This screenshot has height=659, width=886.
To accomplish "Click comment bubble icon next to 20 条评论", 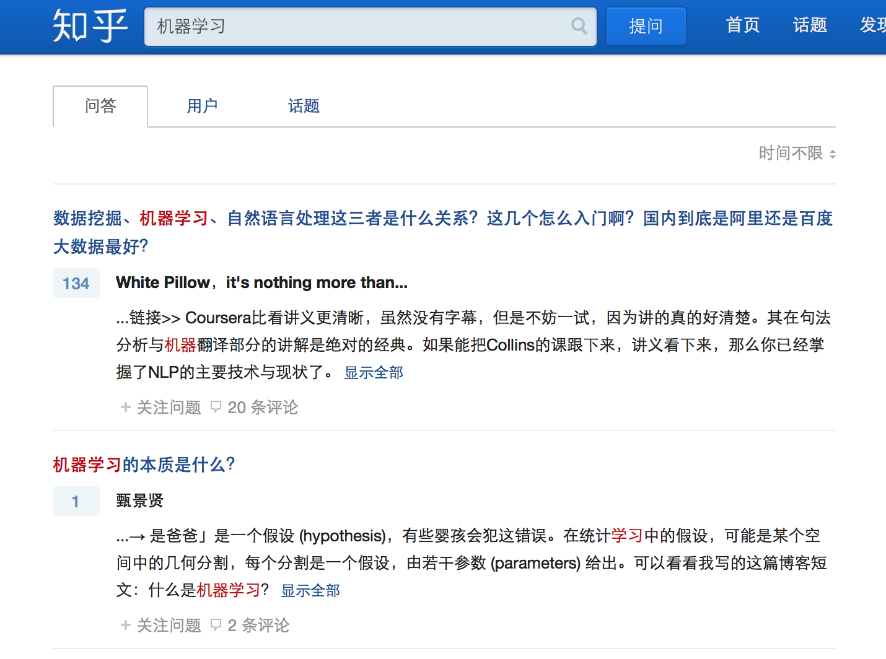I will point(216,407).
